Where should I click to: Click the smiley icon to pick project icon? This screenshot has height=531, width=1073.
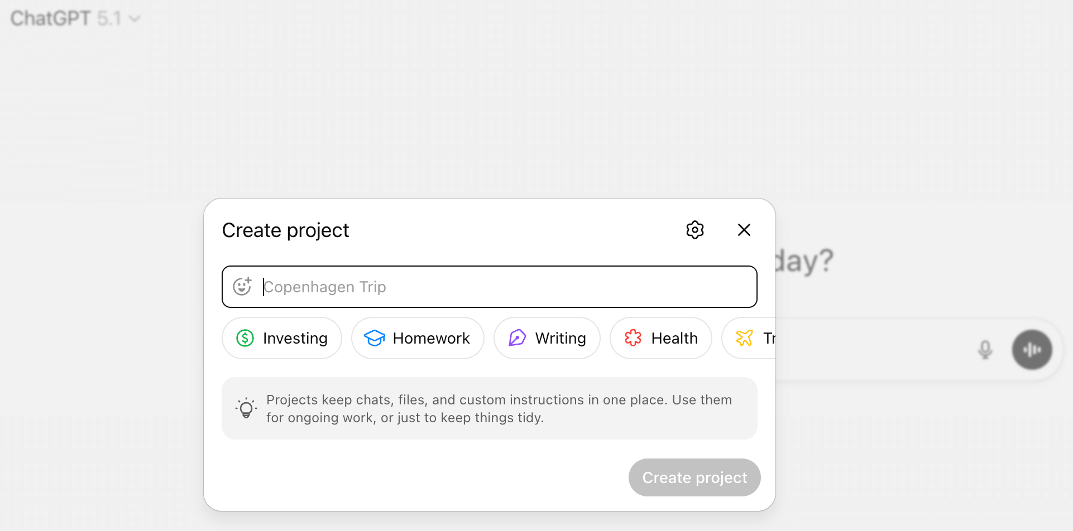click(x=242, y=286)
